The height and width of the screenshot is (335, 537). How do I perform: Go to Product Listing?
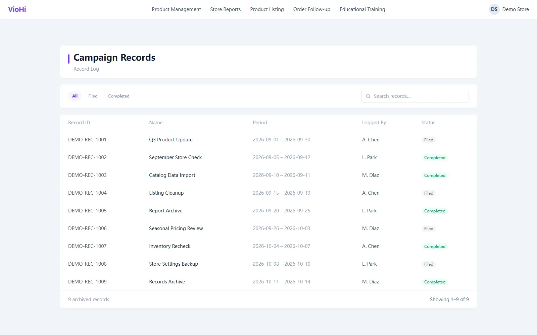pyautogui.click(x=267, y=9)
